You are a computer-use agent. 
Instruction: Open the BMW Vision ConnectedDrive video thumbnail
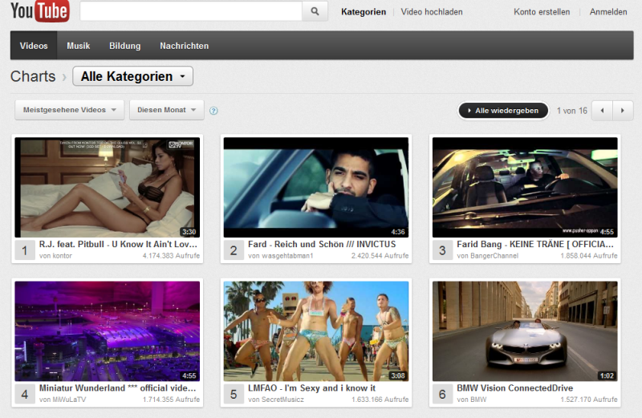coord(525,331)
